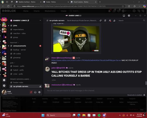Toggle channel notification bell mute icon

(105, 21)
